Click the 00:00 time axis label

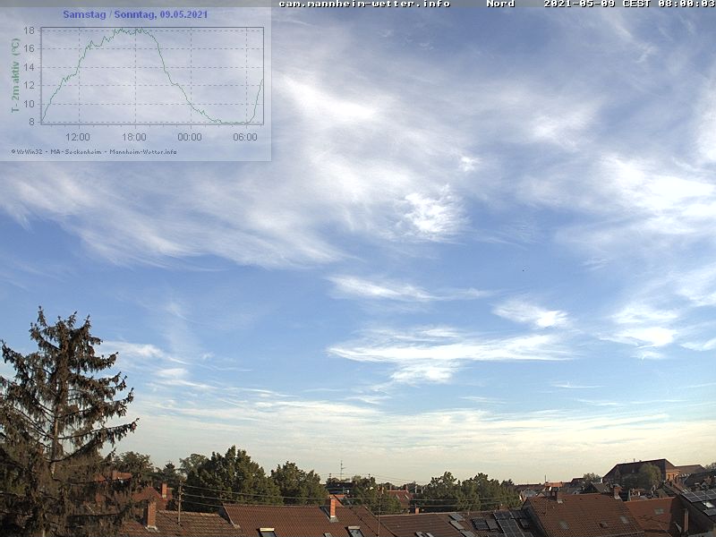click(189, 137)
